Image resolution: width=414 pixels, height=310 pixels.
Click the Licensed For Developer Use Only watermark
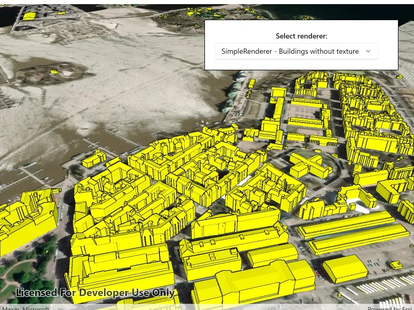[x=95, y=292]
